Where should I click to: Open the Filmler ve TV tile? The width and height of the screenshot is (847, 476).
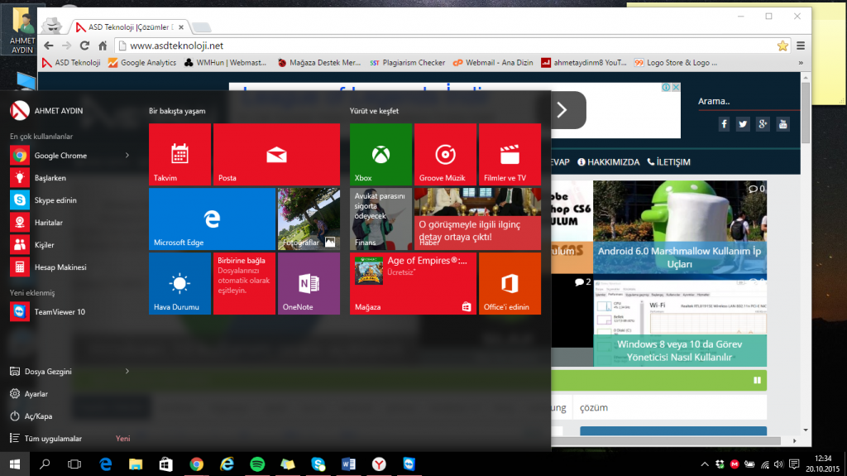[510, 154]
